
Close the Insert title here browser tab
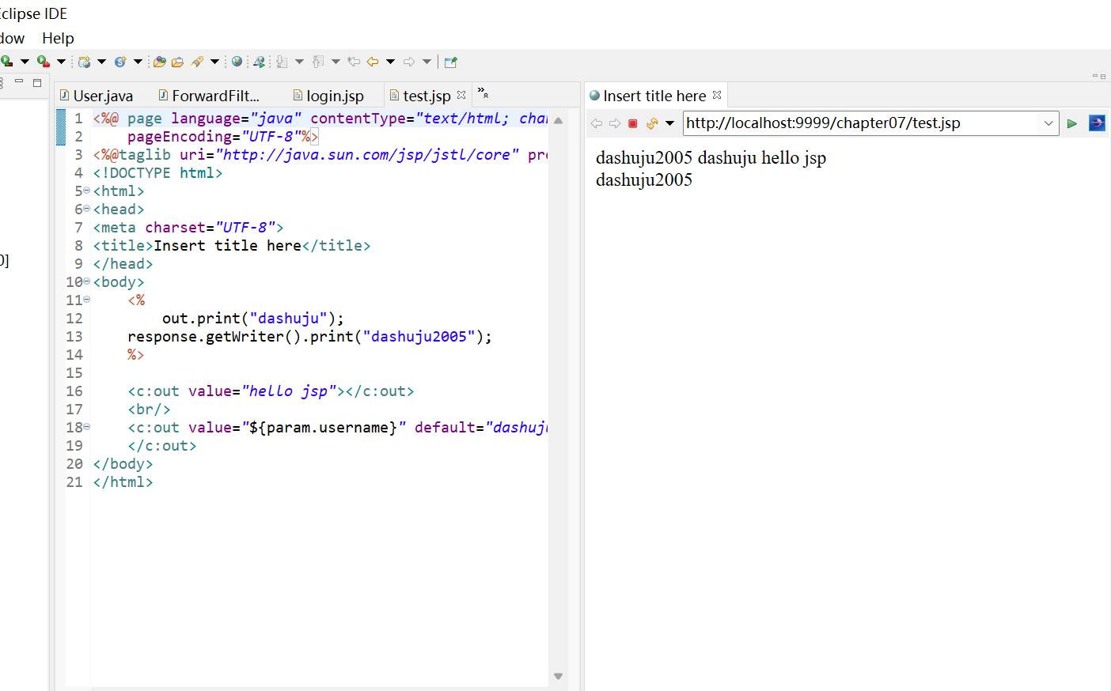717,95
